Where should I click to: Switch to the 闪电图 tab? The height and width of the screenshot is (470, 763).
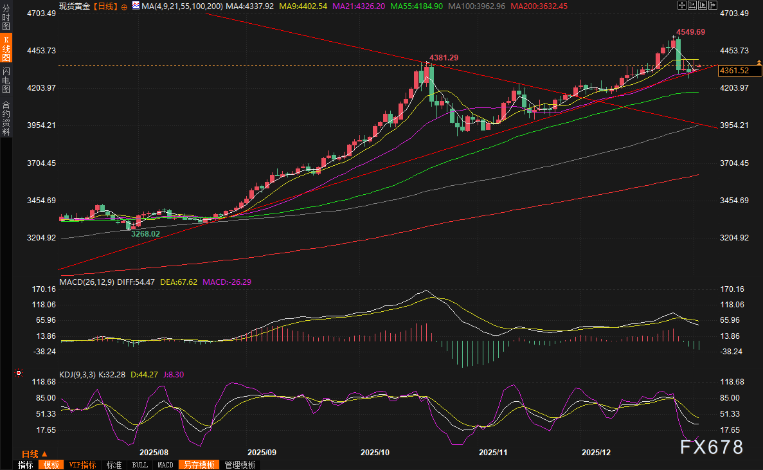(6, 80)
